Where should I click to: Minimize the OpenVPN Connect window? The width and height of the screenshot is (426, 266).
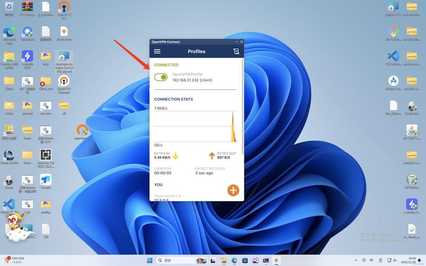coord(236,42)
